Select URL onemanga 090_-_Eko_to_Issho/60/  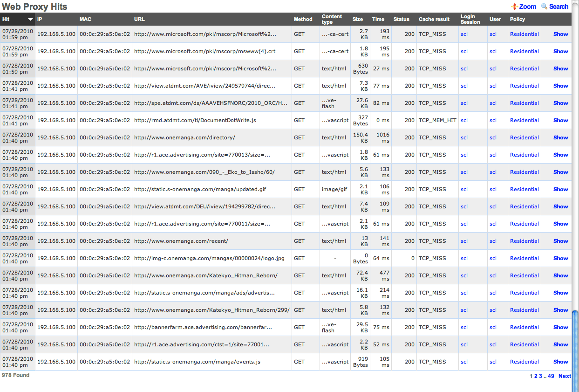point(204,172)
